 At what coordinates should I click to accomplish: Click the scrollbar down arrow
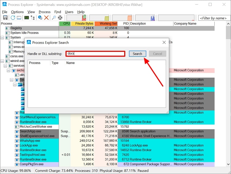[228, 164]
